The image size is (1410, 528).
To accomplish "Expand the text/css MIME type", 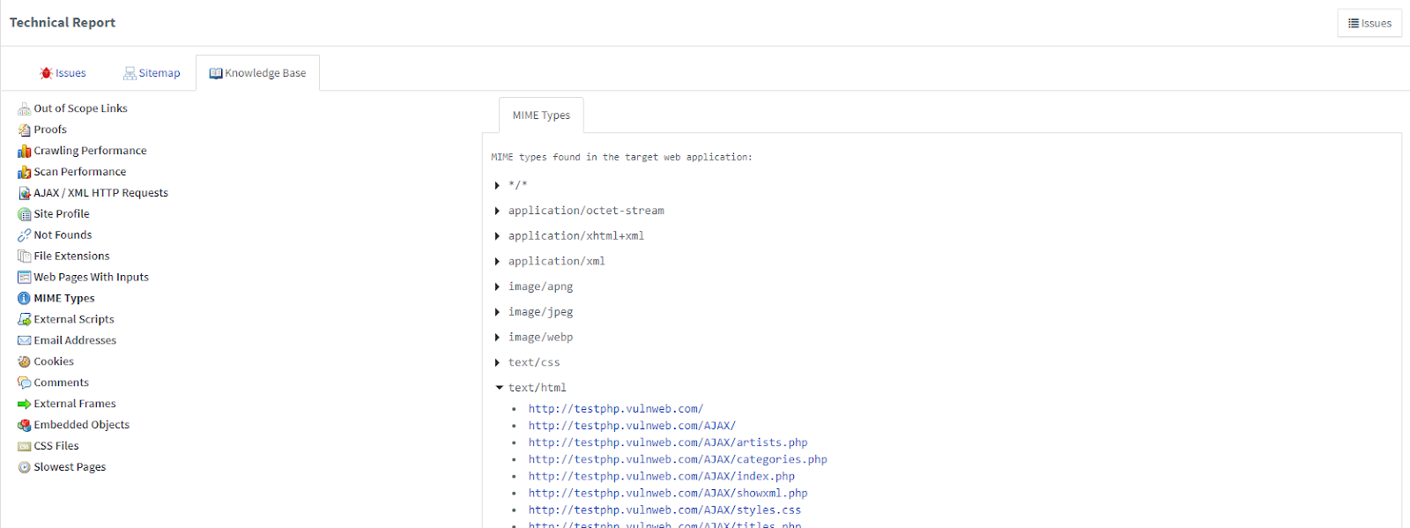I will pyautogui.click(x=498, y=363).
